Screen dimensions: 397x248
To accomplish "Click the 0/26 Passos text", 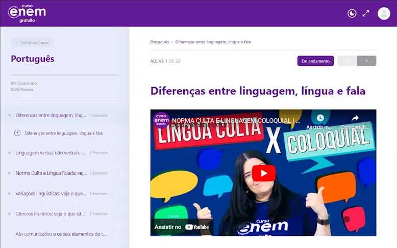I will pyautogui.click(x=21, y=90).
